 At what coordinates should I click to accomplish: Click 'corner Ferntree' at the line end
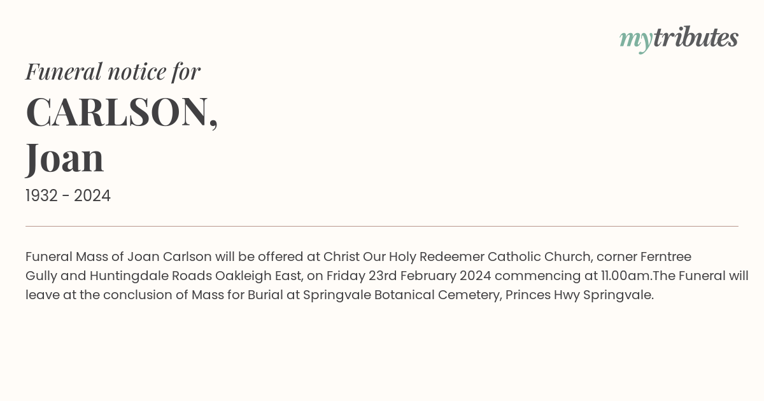point(644,257)
